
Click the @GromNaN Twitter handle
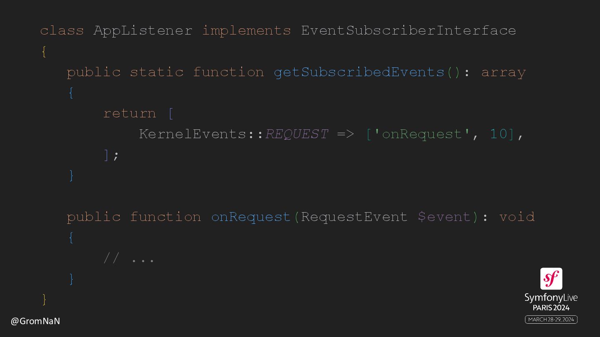(x=35, y=321)
